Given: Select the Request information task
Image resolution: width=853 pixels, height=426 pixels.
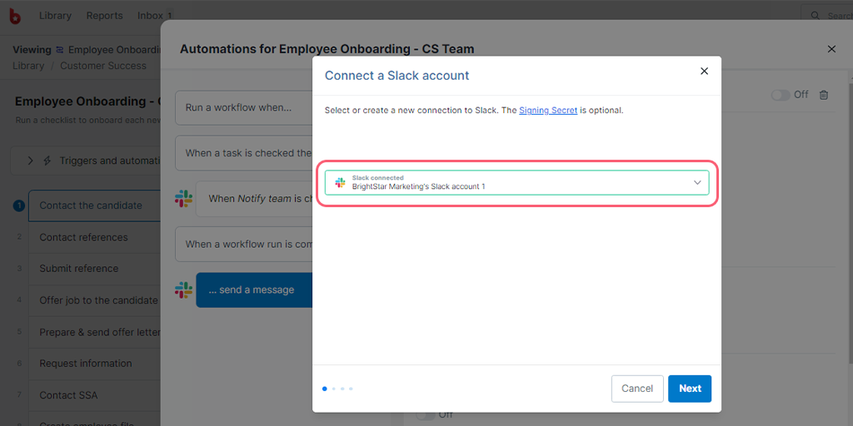Looking at the screenshot, I should (x=94, y=364).
